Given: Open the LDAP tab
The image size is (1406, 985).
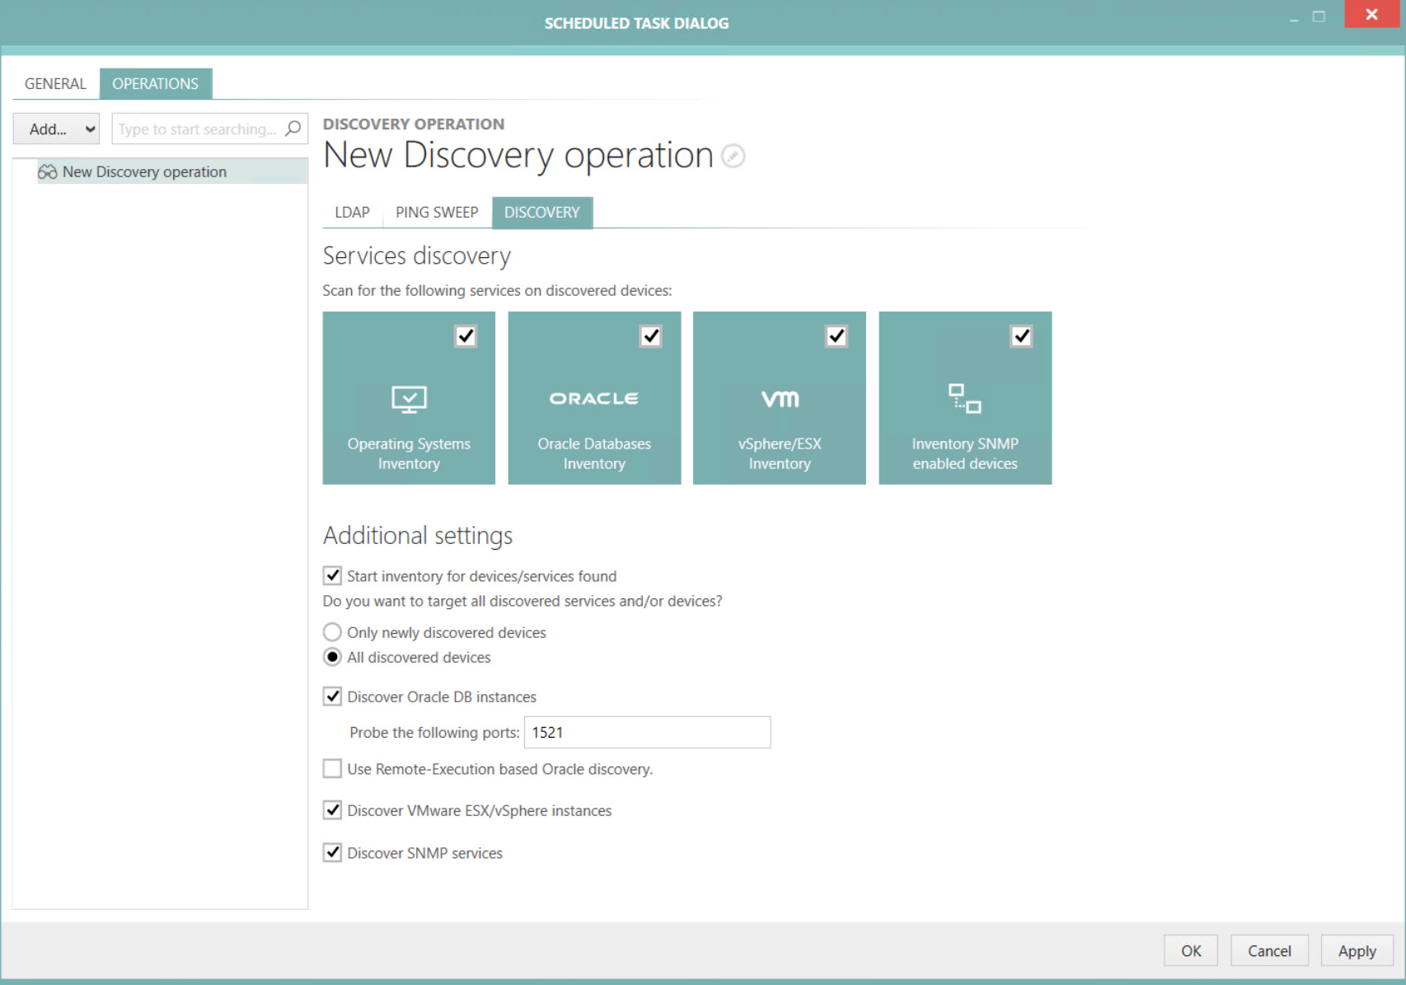Looking at the screenshot, I should [x=352, y=212].
